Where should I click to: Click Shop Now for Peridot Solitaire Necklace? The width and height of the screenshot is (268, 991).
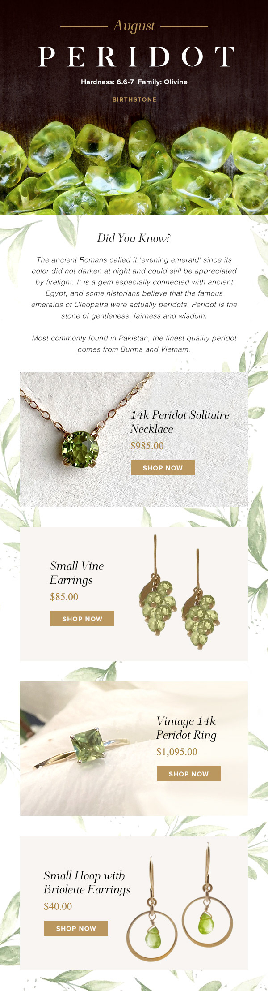coord(163,468)
